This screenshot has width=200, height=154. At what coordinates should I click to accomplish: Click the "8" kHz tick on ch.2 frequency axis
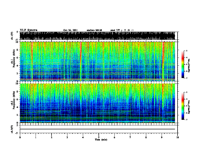point(18,92)
